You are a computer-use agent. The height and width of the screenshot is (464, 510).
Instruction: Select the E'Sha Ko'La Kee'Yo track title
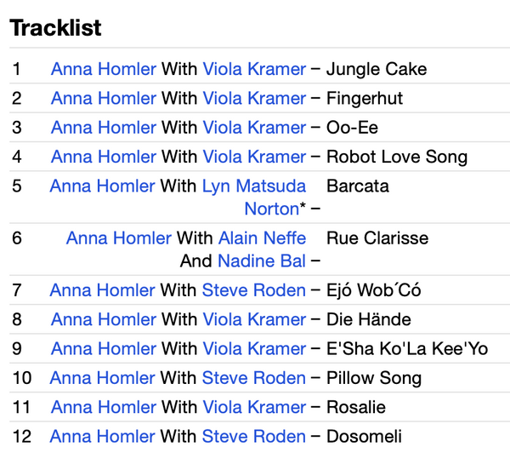coord(407,349)
